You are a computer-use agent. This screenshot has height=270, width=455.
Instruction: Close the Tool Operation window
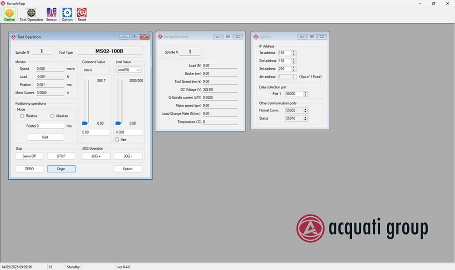145,37
